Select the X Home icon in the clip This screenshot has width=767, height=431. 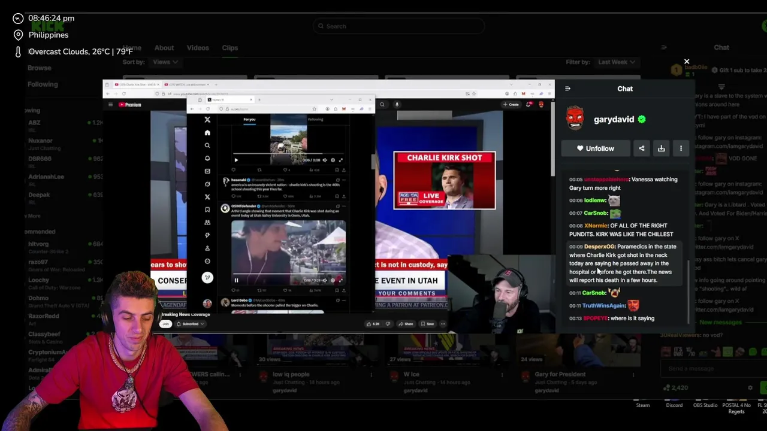click(207, 133)
